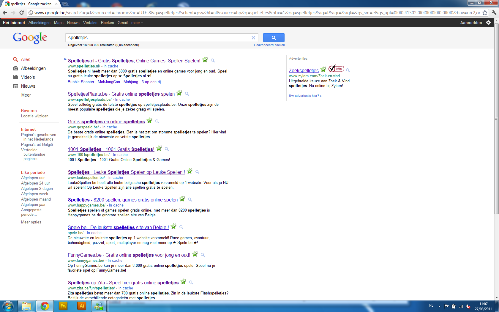Preview Zita result with magnifier icon
The height and width of the screenshot is (312, 499).
point(191,283)
